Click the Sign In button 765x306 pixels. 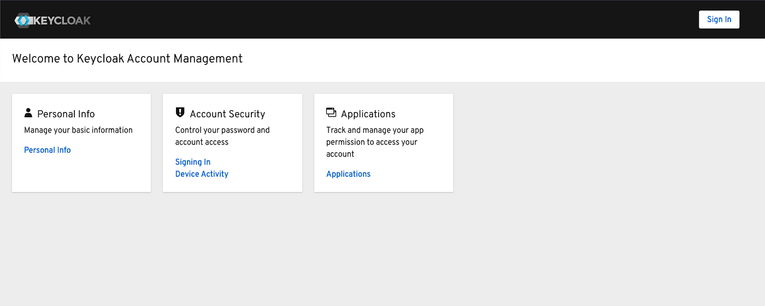pos(719,19)
